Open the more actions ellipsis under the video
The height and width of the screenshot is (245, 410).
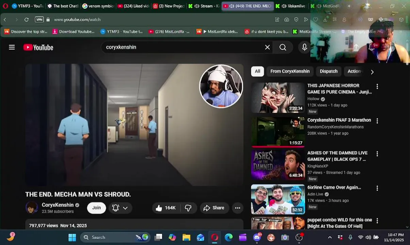[x=238, y=208]
